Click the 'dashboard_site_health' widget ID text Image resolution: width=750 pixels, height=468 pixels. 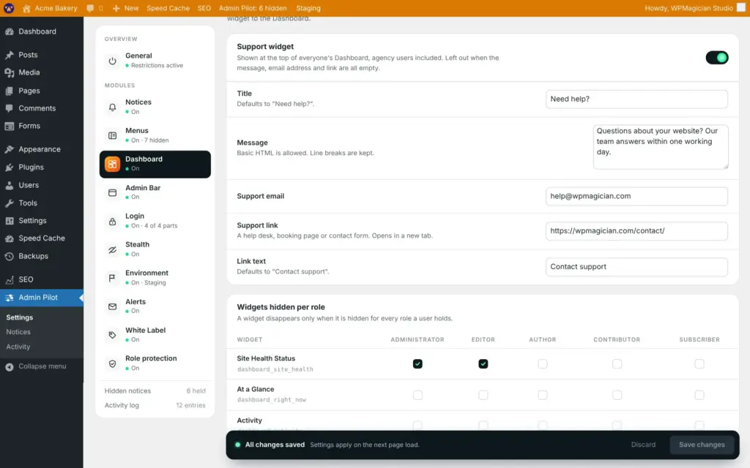coord(275,369)
